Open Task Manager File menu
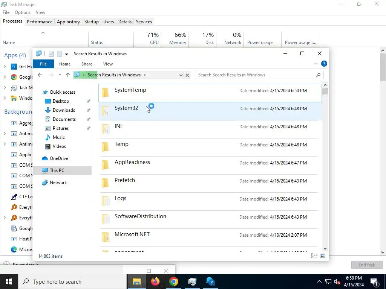386x289 pixels. click(x=6, y=12)
